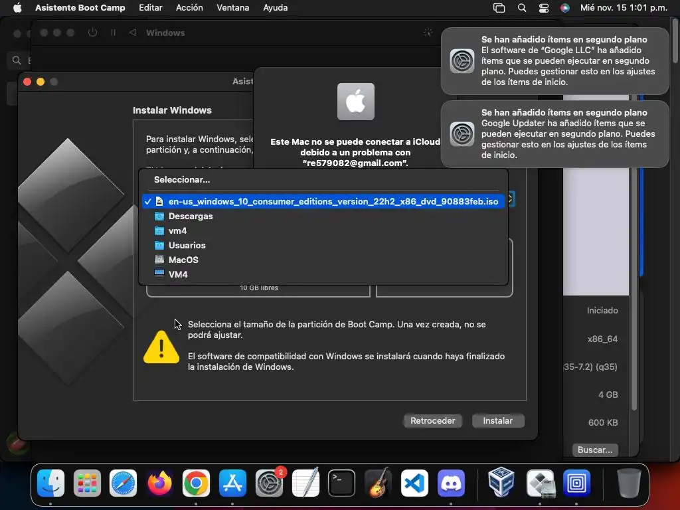Click the search magnifier in background window
The width and height of the screenshot is (680, 510).
point(17,60)
